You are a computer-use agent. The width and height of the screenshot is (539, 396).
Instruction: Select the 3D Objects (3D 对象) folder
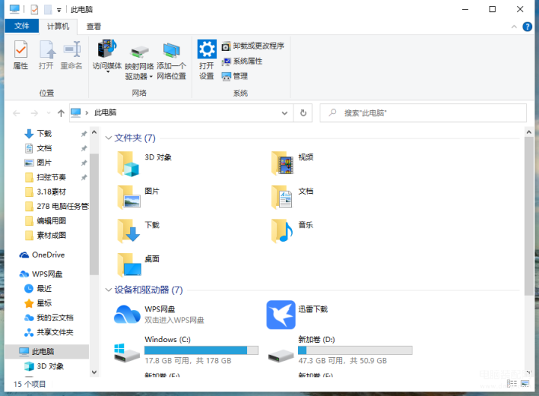(x=144, y=164)
